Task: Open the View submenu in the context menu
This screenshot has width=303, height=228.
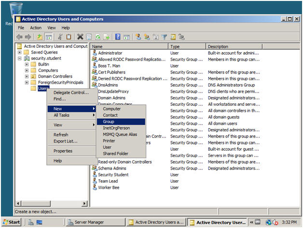Action: pos(72,125)
